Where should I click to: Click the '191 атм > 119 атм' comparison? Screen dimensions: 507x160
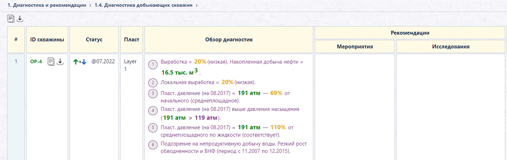191,118
